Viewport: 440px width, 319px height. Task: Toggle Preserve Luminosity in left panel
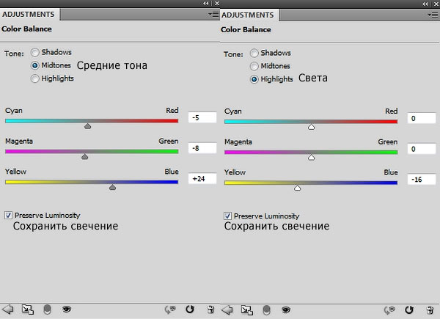click(8, 215)
